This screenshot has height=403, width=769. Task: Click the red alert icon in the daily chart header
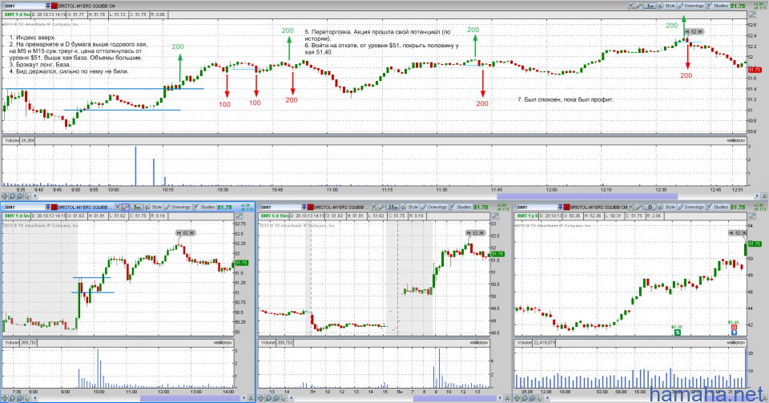[x=567, y=208]
